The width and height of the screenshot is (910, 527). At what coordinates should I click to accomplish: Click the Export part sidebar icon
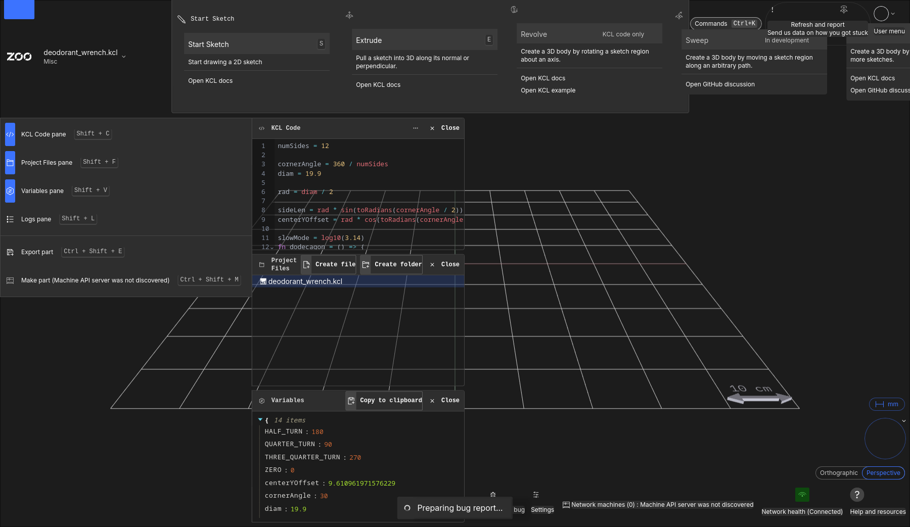coord(10,252)
